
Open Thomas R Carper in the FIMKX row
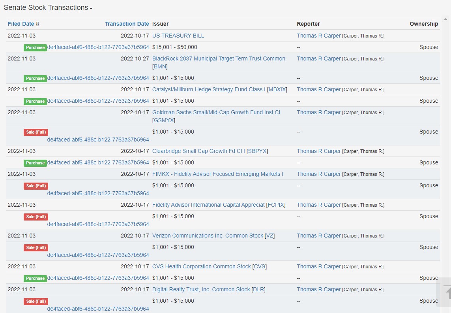[x=319, y=174]
